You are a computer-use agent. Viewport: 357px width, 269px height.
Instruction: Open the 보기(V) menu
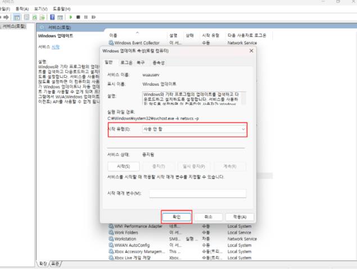tap(40, 9)
